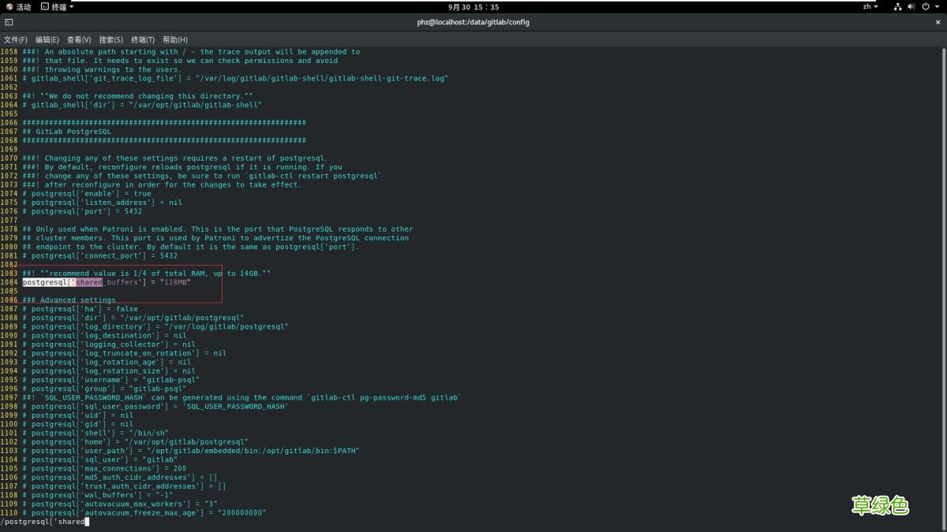Open the 文件(F) menu
947x532 pixels.
pyautogui.click(x=16, y=39)
